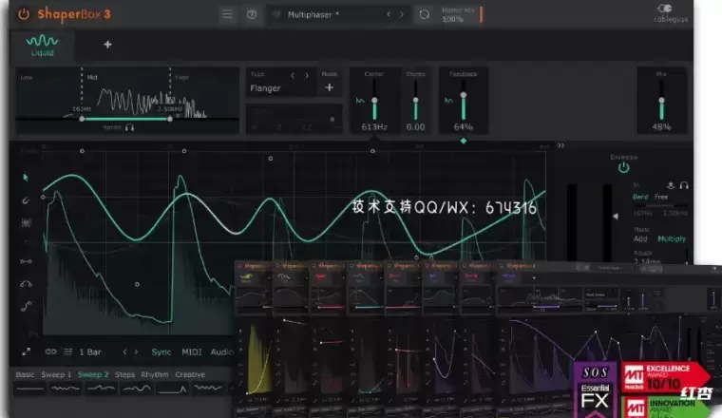722x418 pixels.
Task: Click the triangle threshold marker beside level meters
Action: point(616,216)
